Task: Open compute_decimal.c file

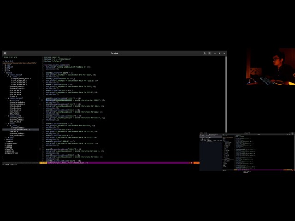Action: coord(18,102)
